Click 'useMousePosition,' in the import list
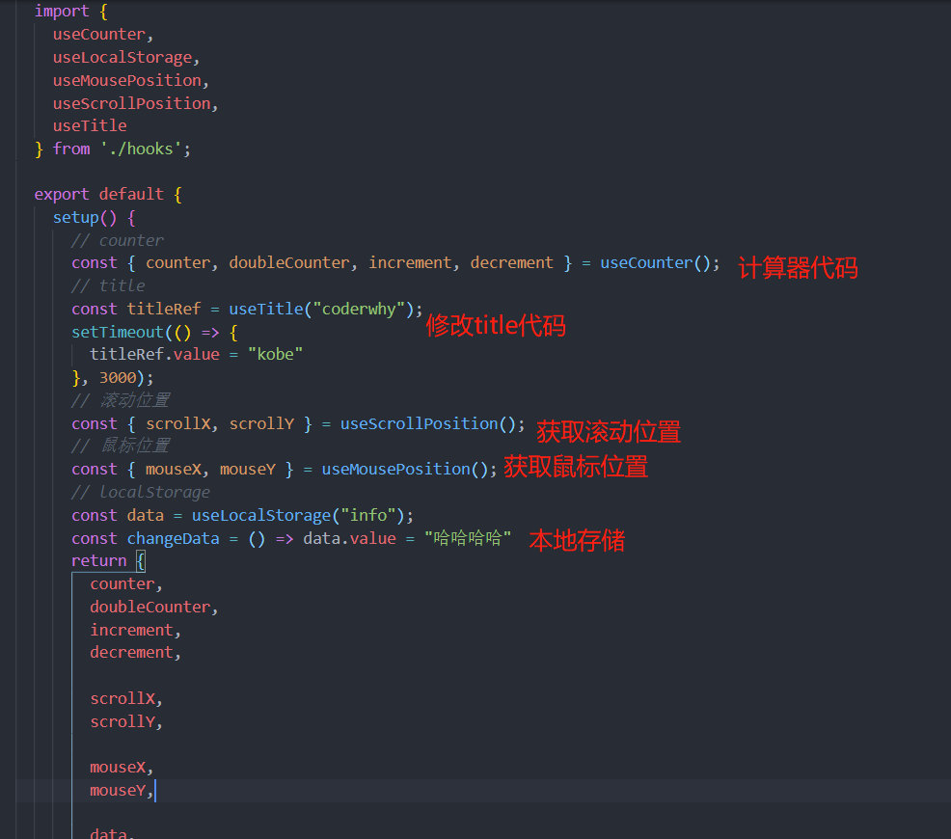Image resolution: width=951 pixels, height=839 pixels. (130, 81)
